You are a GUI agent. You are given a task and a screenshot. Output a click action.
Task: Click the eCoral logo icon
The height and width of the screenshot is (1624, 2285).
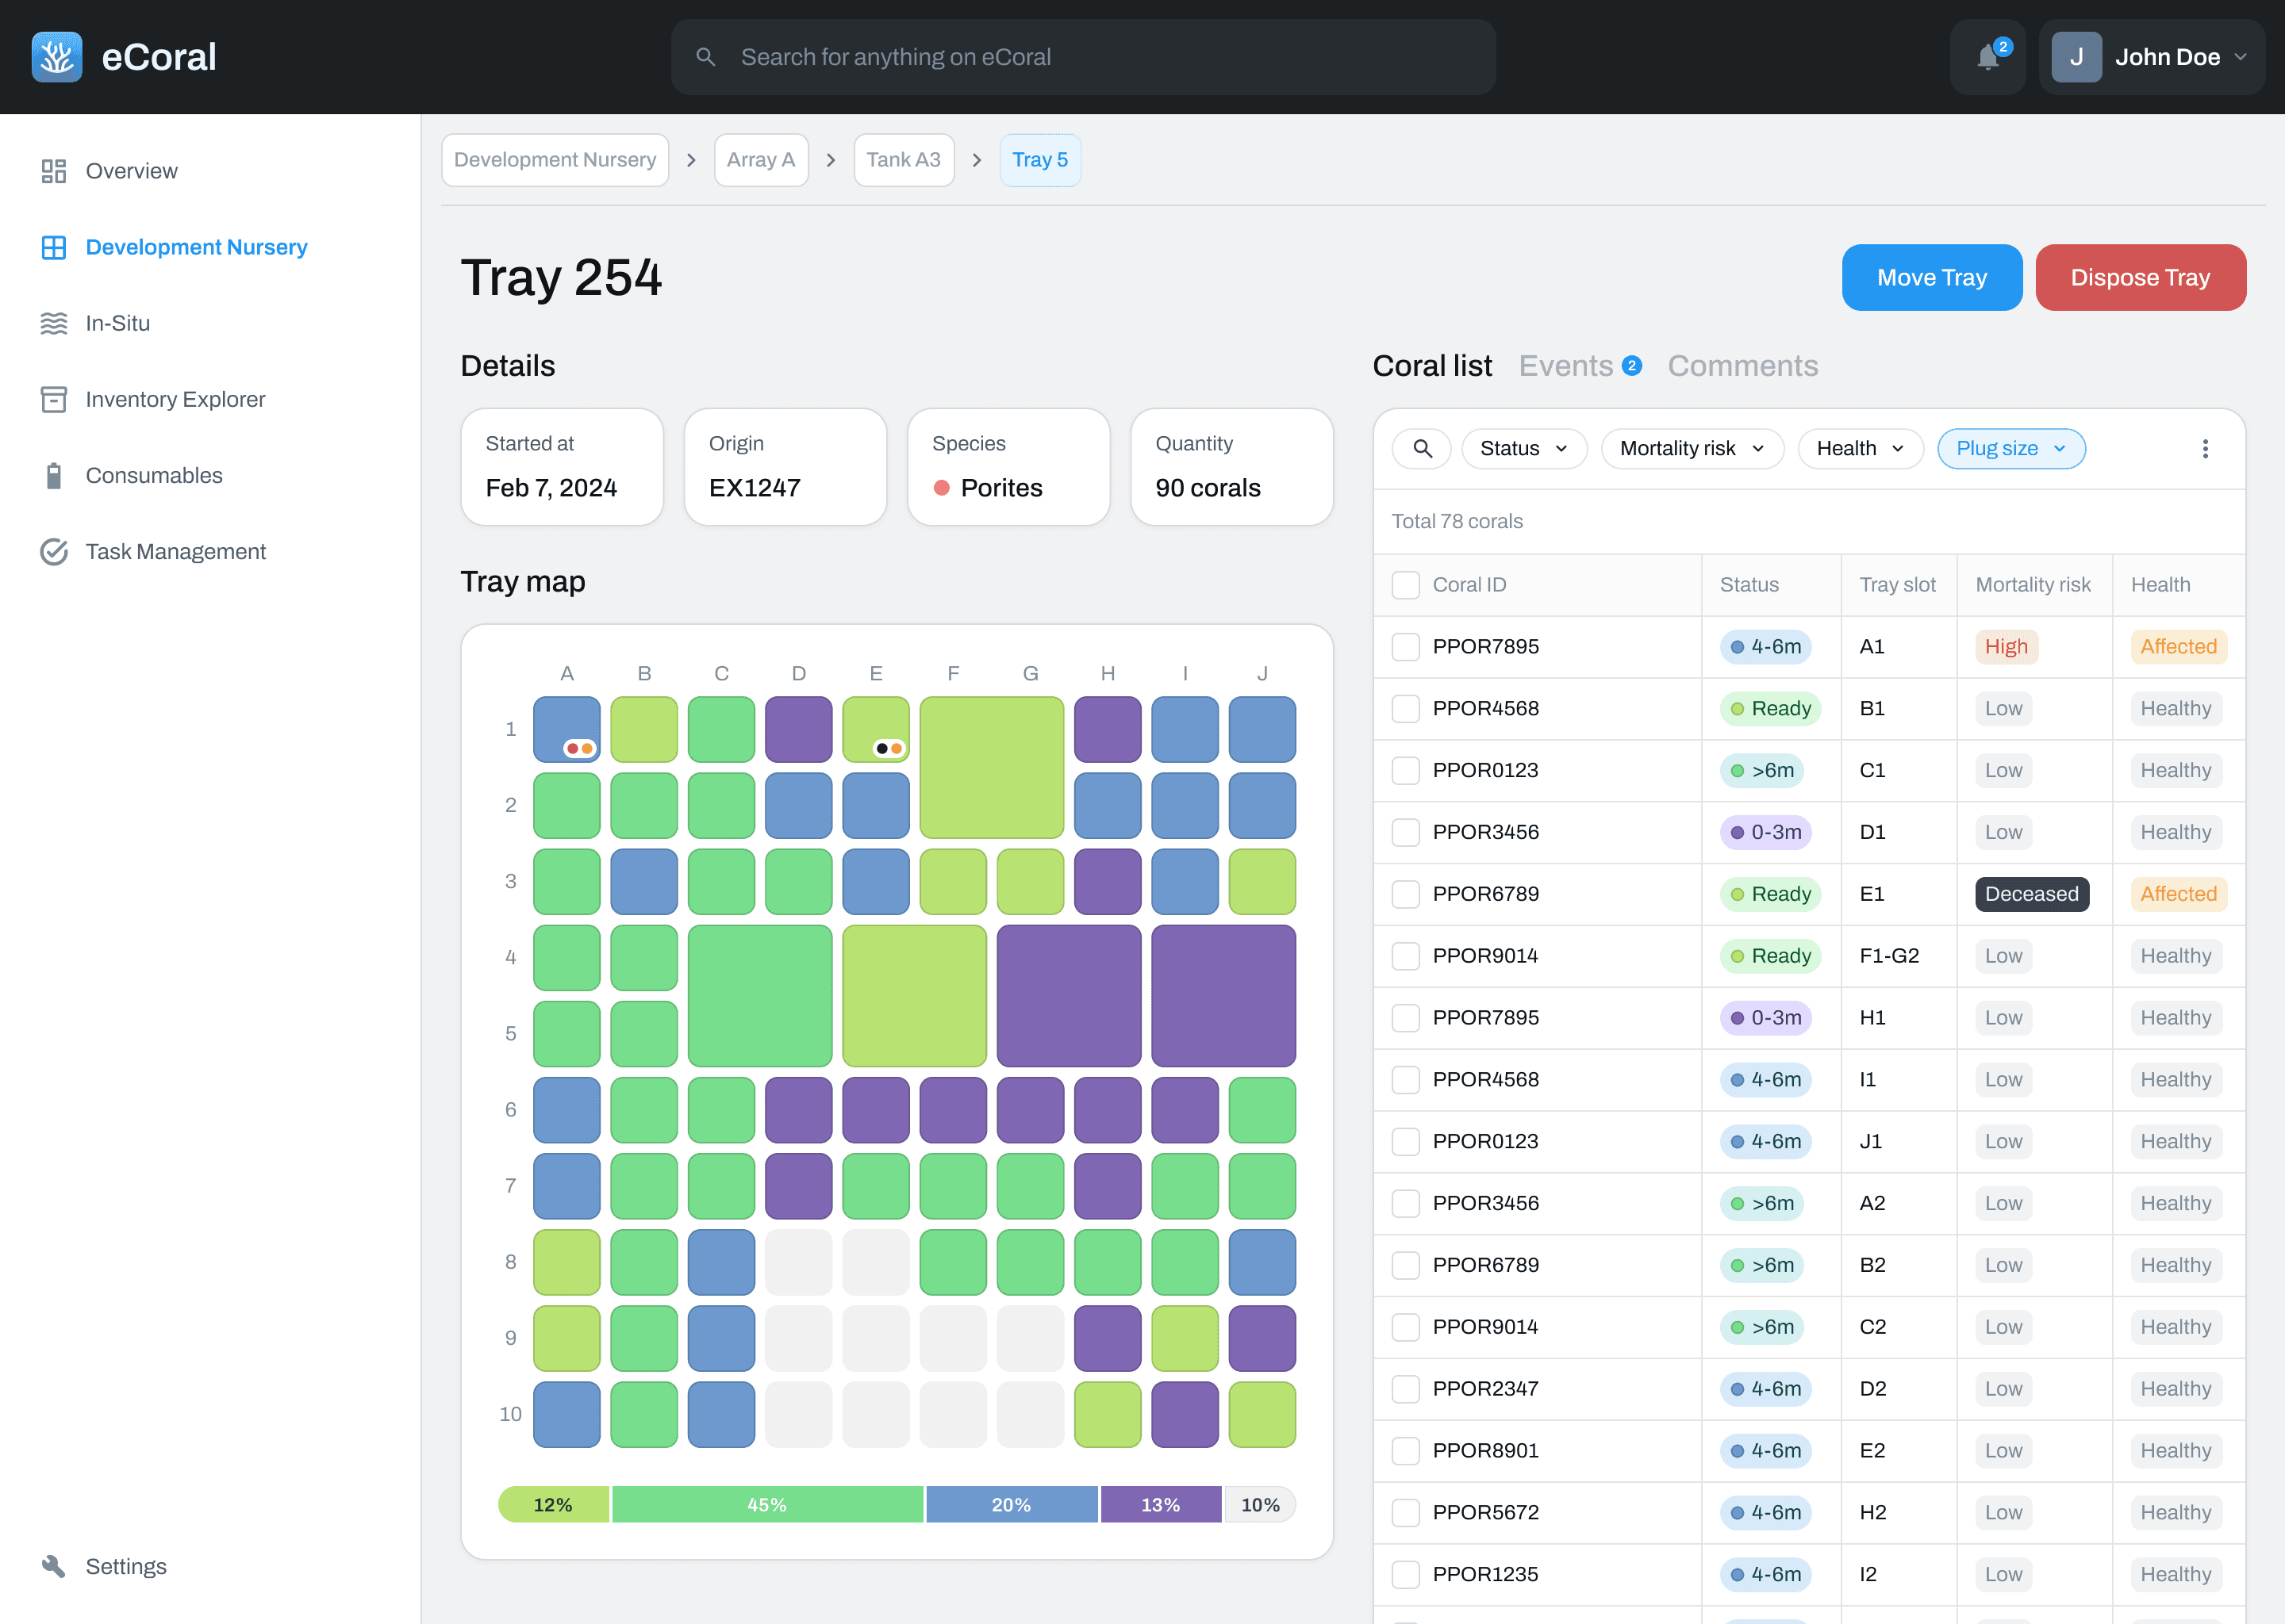click(x=56, y=57)
